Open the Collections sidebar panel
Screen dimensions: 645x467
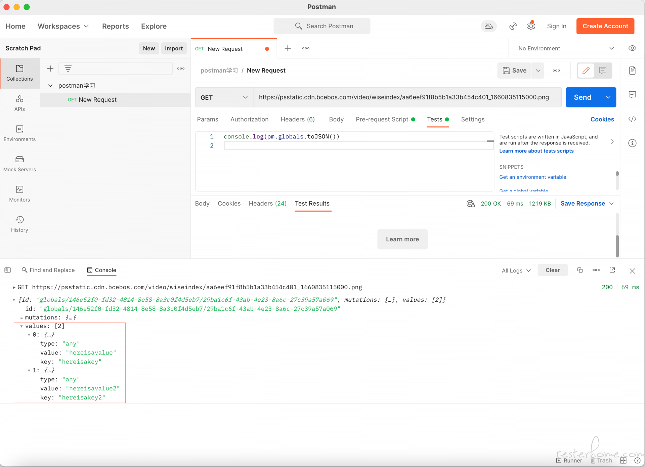pos(19,73)
